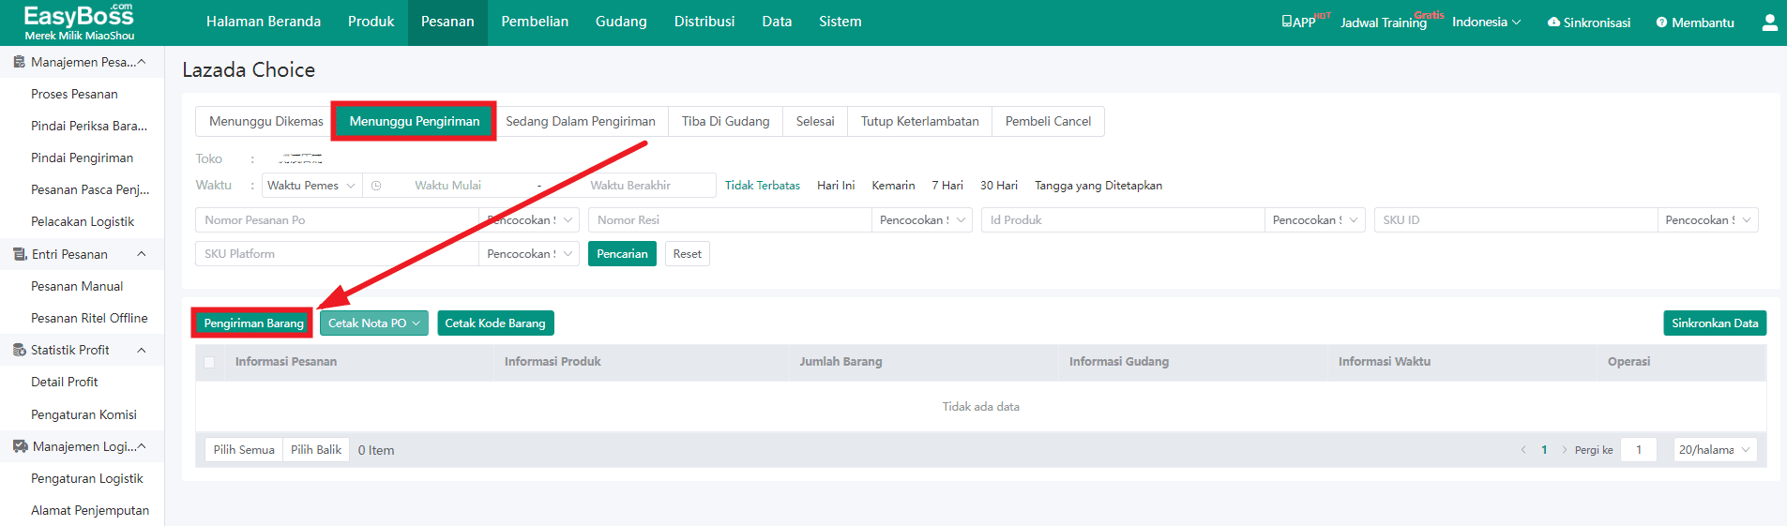Click the Membantu help icon

pyautogui.click(x=1661, y=22)
